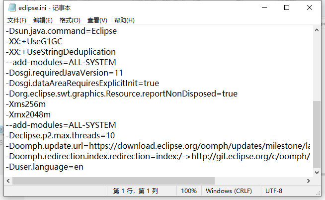
Task: Click the Windows (CRLF) status entry
Action: point(229,191)
